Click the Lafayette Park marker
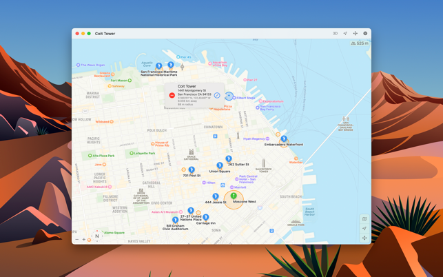The image size is (443, 277). [x=132, y=153]
